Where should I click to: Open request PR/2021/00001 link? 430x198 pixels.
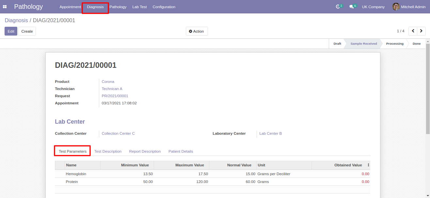(x=115, y=96)
